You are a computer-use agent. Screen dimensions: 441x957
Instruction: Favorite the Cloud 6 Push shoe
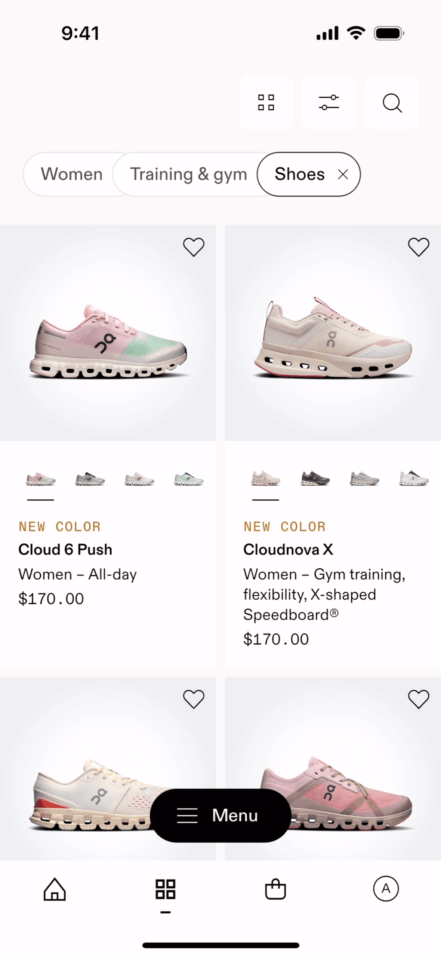tap(194, 247)
